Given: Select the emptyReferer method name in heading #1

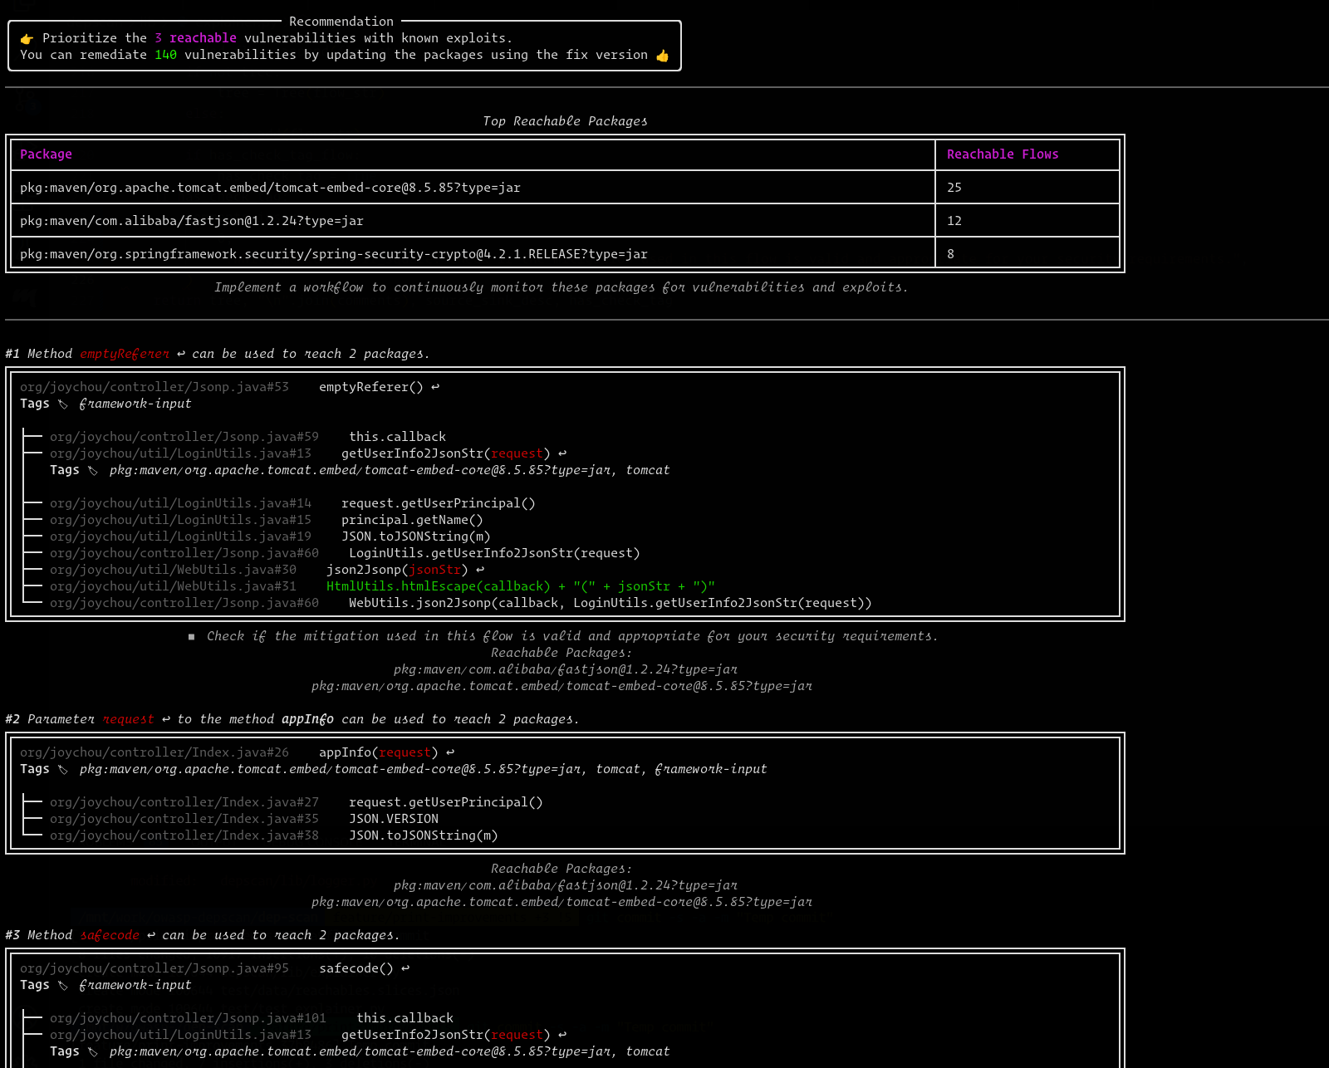Looking at the screenshot, I should [124, 353].
